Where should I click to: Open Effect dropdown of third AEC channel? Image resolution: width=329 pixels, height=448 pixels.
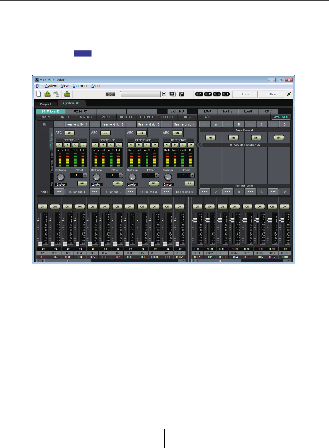click(157, 175)
